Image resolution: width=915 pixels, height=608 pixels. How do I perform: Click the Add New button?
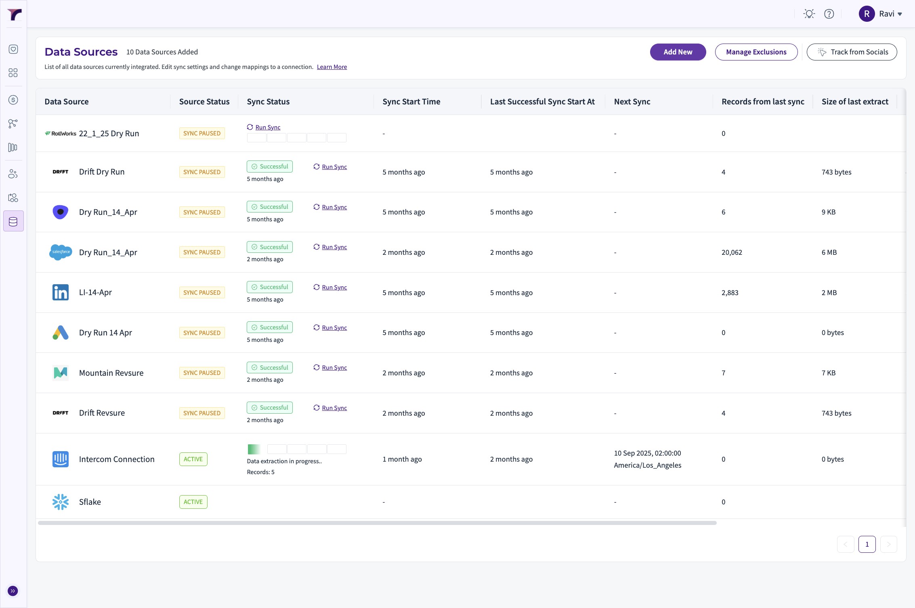point(678,52)
